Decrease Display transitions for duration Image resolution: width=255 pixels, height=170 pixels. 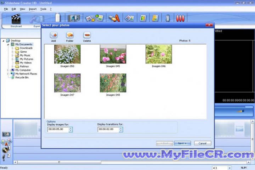[121, 131]
